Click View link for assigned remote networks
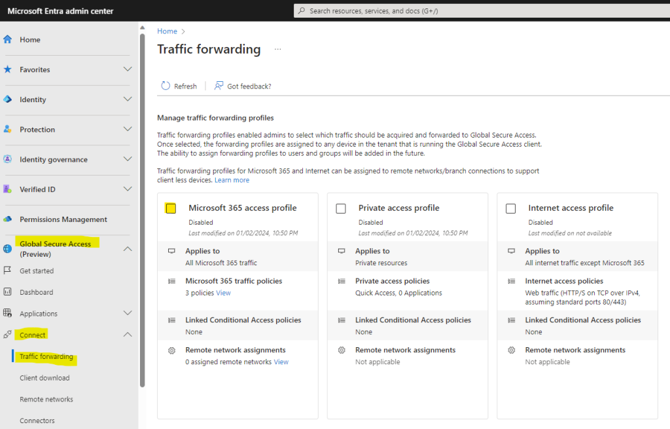 281,362
